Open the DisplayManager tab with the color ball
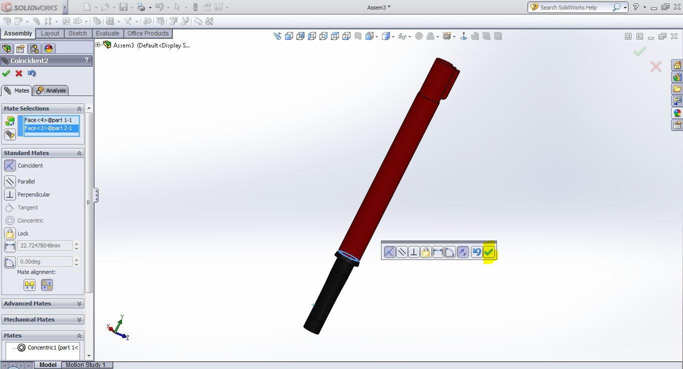Screen dimensions: 683x369 tap(48, 48)
